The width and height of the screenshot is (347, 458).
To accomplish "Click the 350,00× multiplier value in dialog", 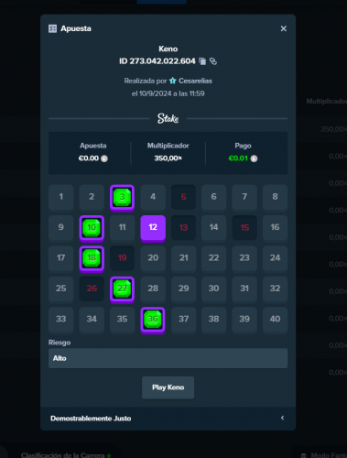I will (x=168, y=158).
